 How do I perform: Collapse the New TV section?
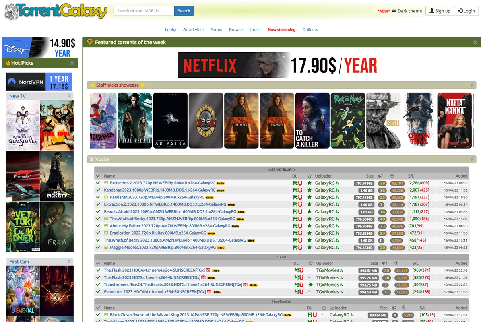[69, 96]
